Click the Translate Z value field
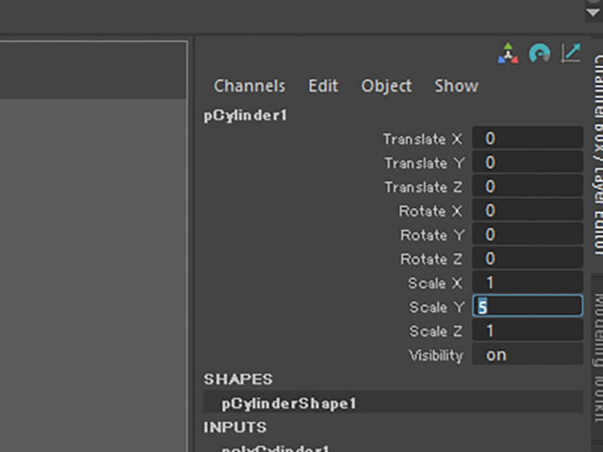603x452 pixels. click(x=528, y=186)
